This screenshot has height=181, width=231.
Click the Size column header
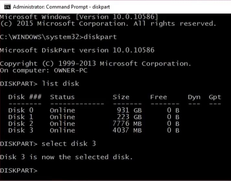(x=121, y=97)
